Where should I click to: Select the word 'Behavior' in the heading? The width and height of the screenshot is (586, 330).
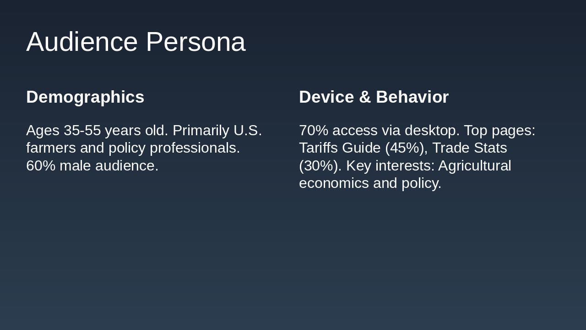(412, 97)
